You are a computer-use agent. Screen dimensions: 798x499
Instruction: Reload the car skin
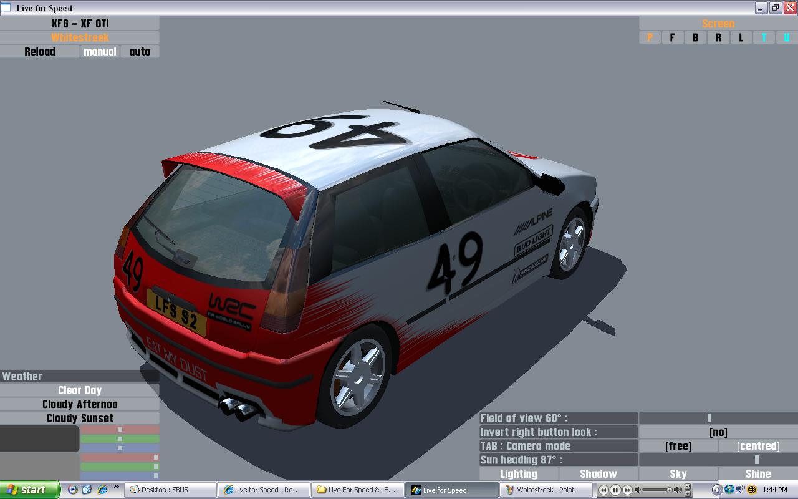pyautogui.click(x=40, y=52)
